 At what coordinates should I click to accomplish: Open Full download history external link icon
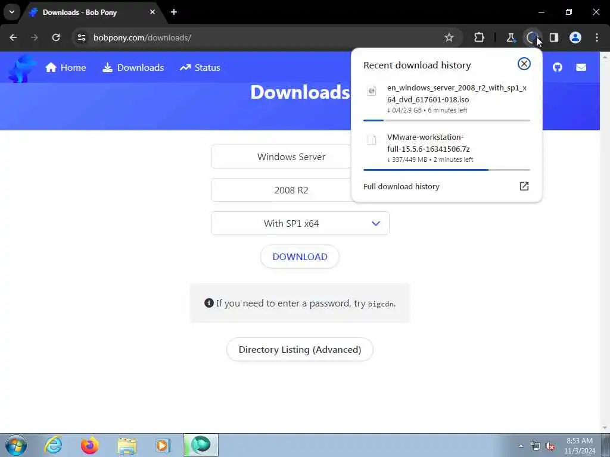pyautogui.click(x=524, y=186)
